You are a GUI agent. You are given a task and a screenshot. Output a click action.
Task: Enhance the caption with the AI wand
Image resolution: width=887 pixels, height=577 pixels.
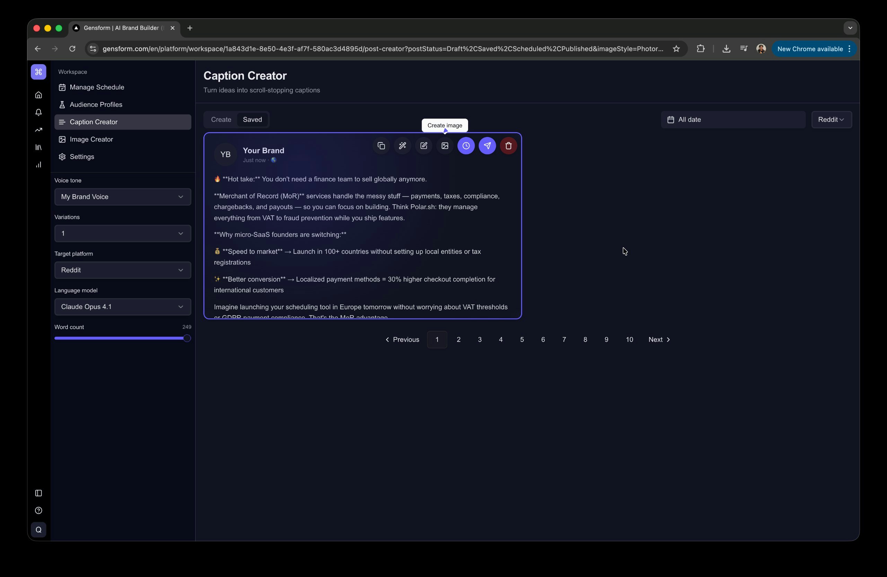coord(403,146)
